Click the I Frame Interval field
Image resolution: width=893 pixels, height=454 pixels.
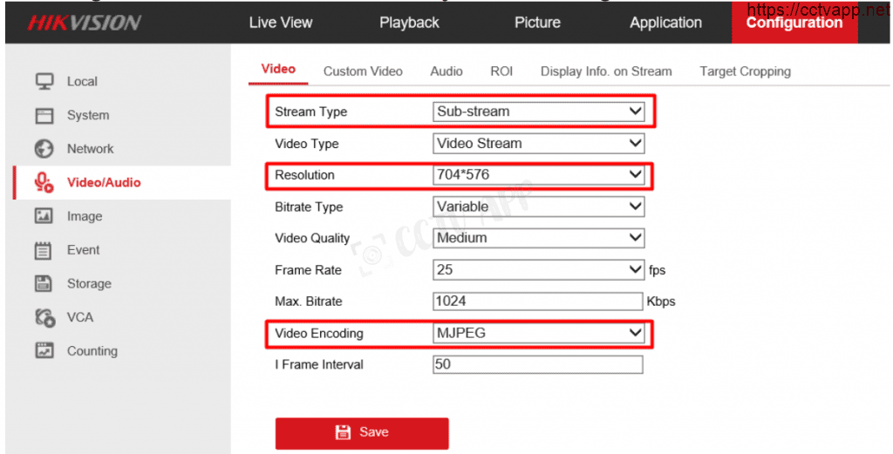537,364
